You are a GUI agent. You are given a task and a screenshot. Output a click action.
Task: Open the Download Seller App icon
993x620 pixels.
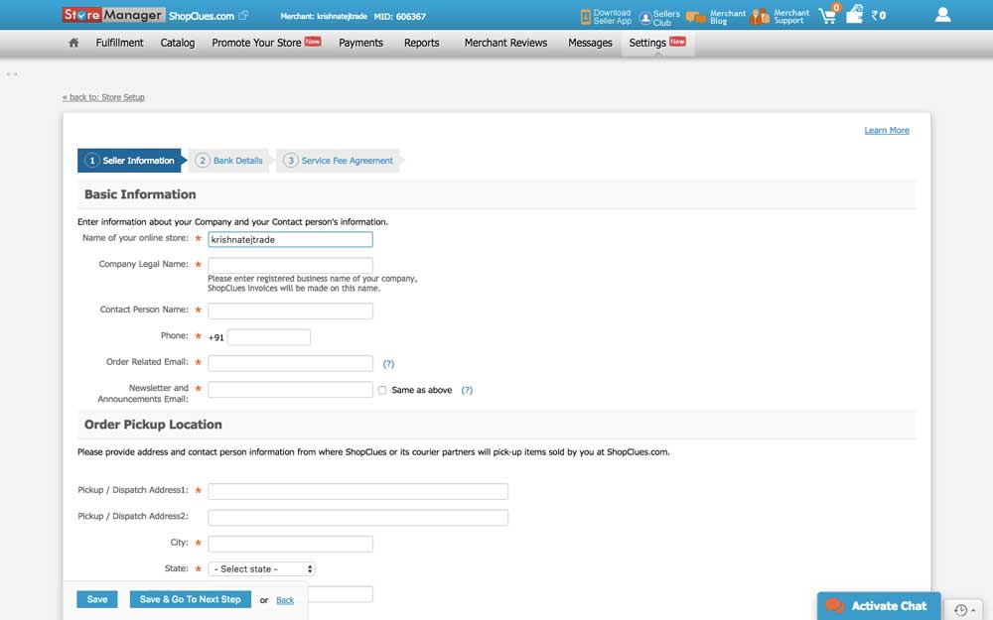[x=586, y=14]
